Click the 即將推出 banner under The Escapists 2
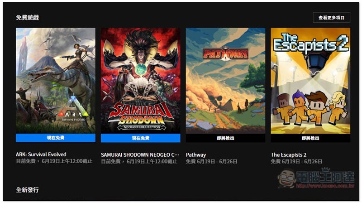The image size is (362, 203). coord(310,138)
